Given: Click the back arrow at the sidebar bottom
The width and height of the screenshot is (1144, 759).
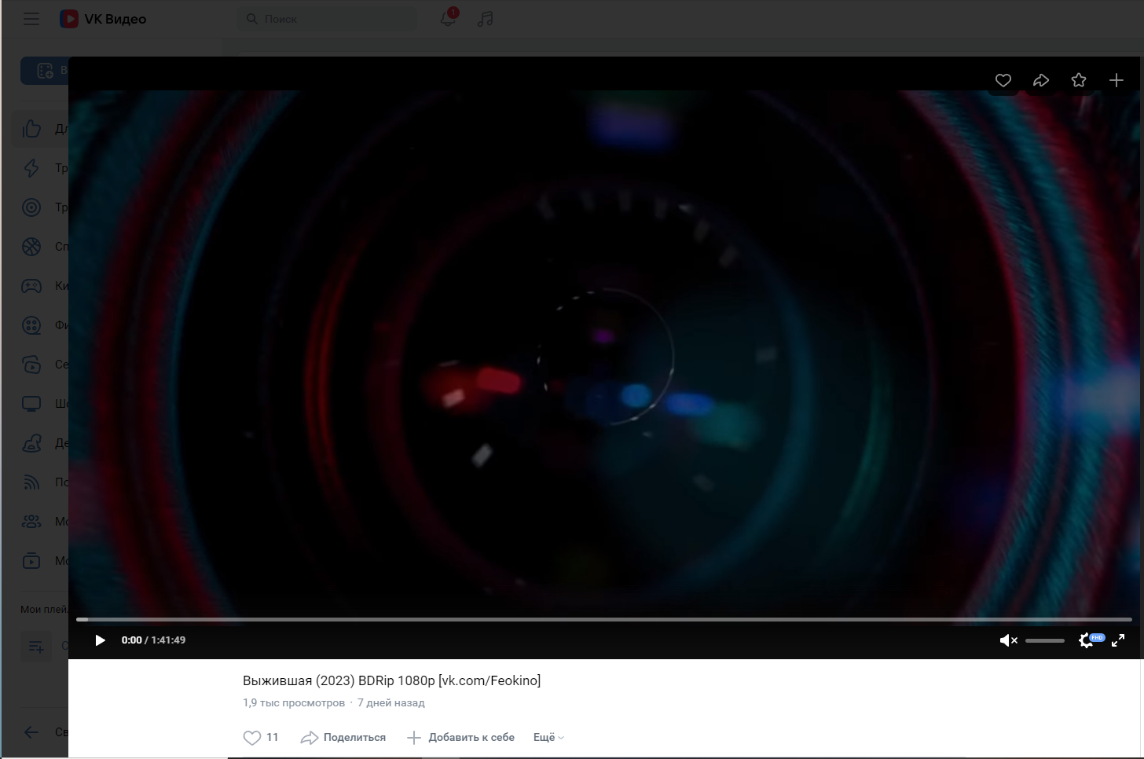Looking at the screenshot, I should pyautogui.click(x=31, y=732).
